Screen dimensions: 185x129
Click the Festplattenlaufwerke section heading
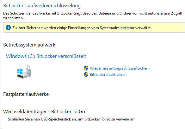[26, 94]
